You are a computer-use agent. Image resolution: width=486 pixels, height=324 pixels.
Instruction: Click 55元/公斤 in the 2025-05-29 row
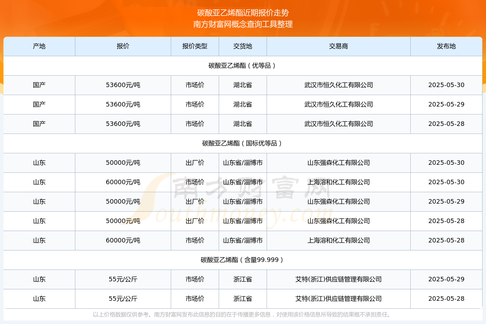[123, 279]
